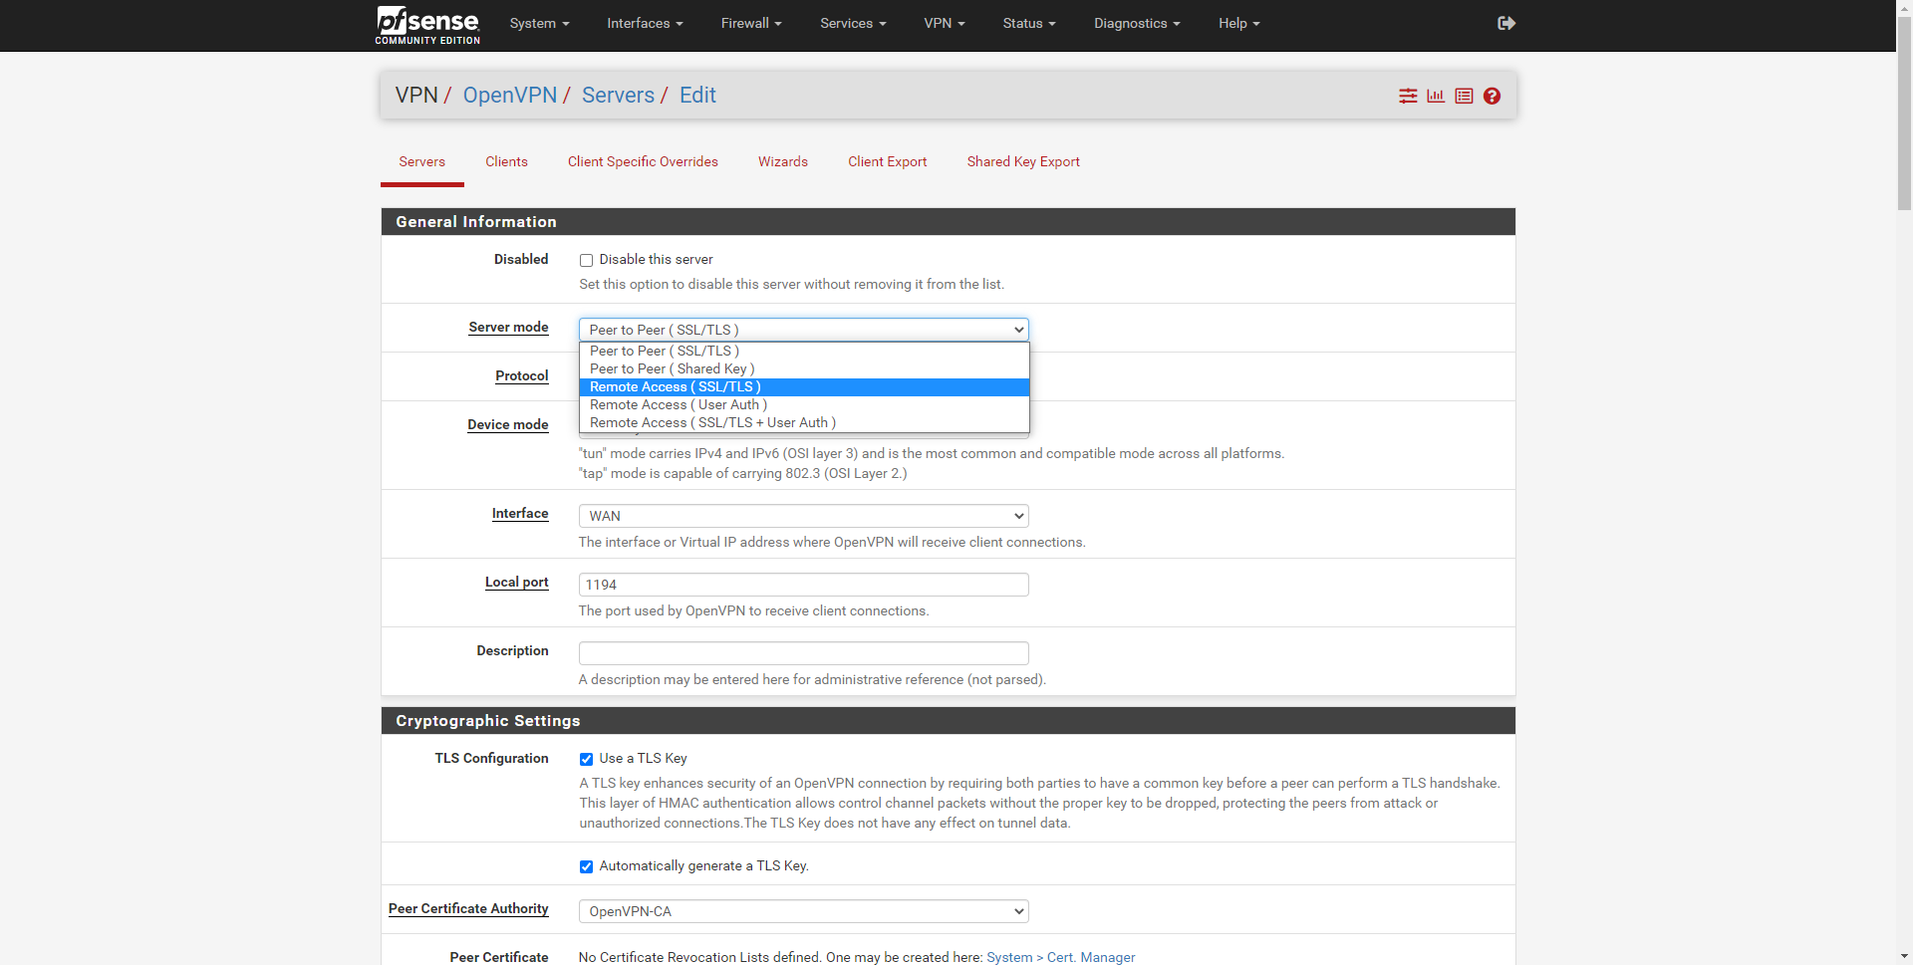Image resolution: width=1913 pixels, height=965 pixels.
Task: Click the Local port input field
Action: (803, 585)
